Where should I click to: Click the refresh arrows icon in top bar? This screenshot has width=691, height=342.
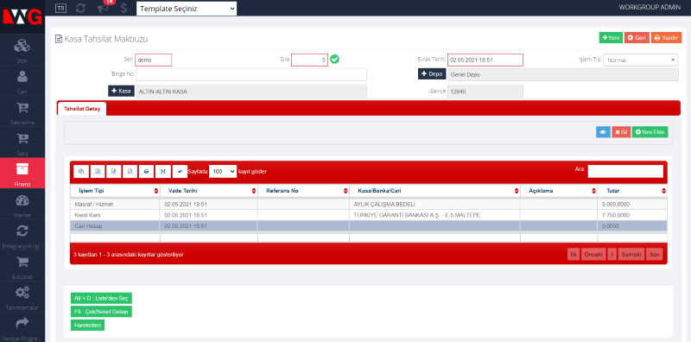[80, 8]
